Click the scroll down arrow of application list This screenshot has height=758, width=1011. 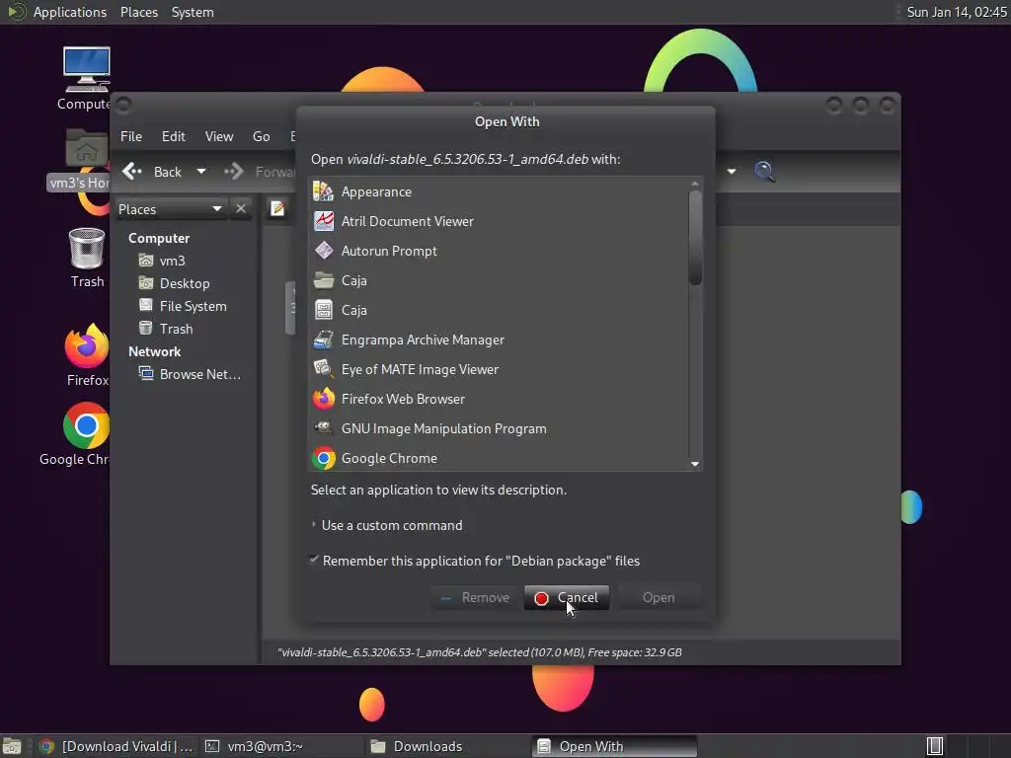694,464
